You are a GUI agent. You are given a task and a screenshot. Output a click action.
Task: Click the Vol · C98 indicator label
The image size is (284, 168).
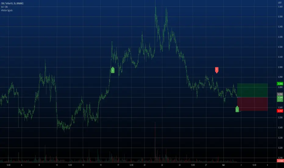[x=4, y=7]
